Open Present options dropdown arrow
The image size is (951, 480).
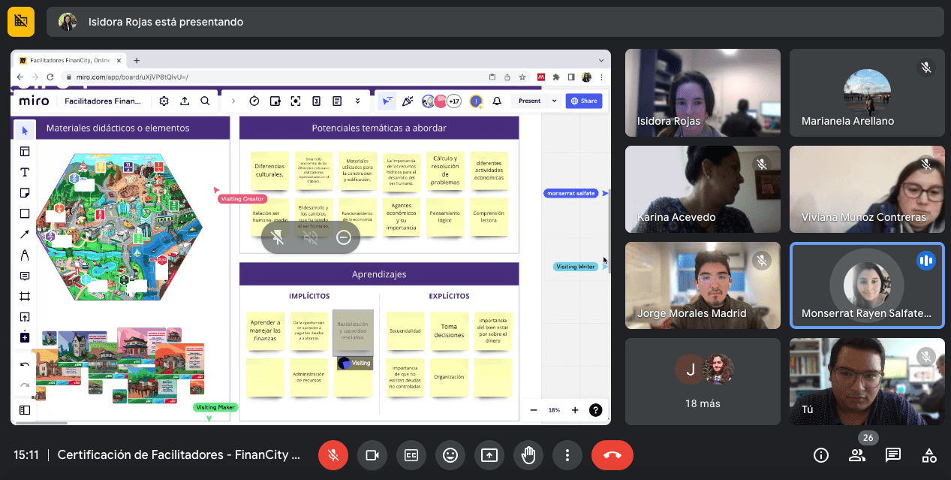(x=555, y=101)
